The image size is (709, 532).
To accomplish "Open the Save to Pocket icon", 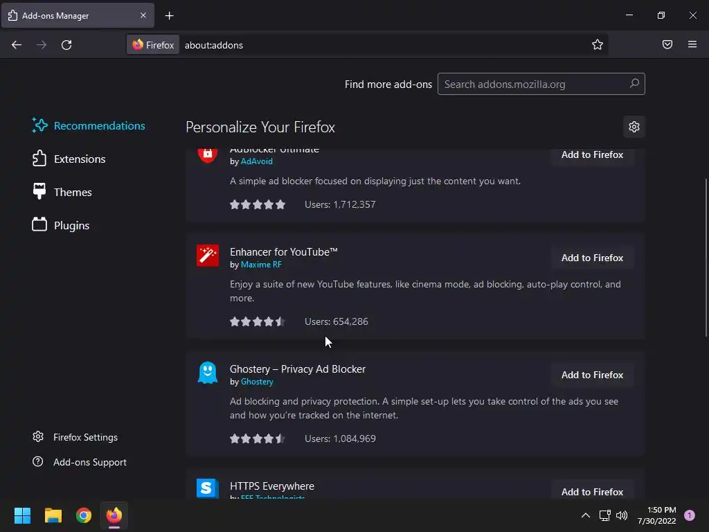I will 667,44.
